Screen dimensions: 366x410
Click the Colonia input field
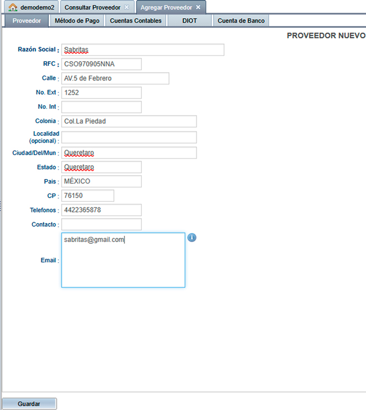128,121
